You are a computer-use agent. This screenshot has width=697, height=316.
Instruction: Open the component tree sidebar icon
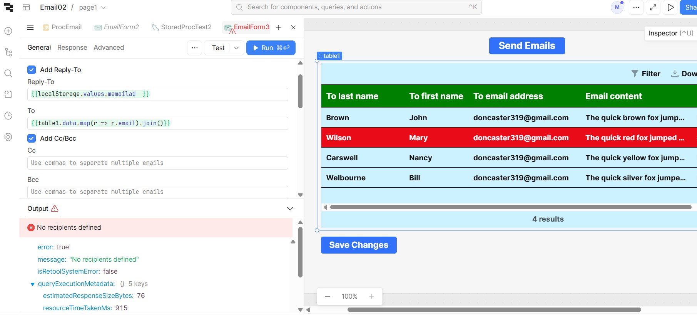point(8,52)
